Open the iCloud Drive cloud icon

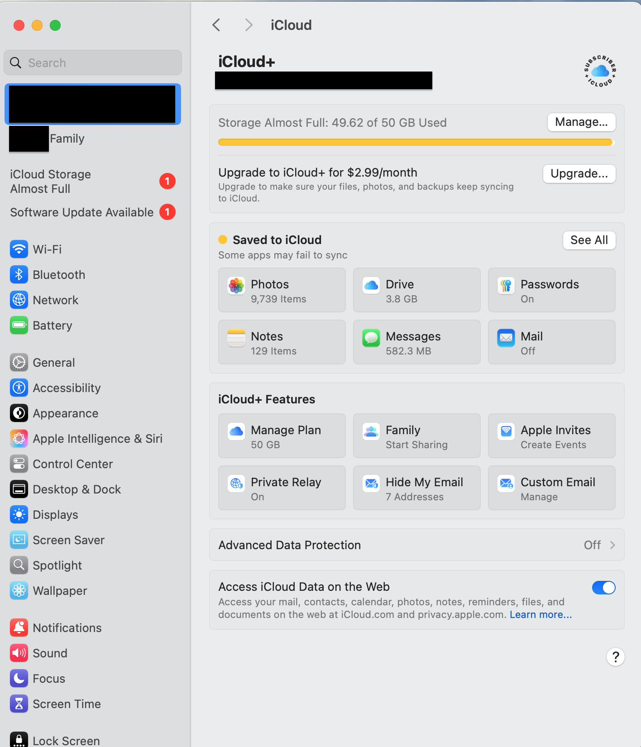click(x=371, y=286)
